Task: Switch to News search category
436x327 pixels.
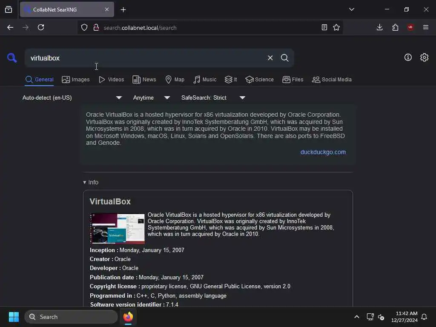Action: click(x=144, y=80)
